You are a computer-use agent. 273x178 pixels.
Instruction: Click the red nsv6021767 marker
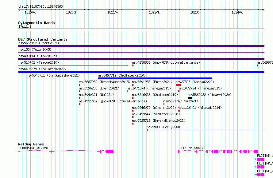(164, 104)
